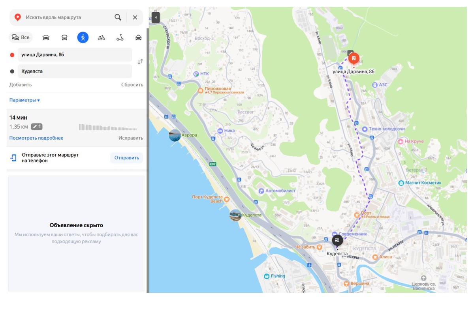Click the 'Вершина' restaurant marker
The image size is (474, 335).
[346, 283]
